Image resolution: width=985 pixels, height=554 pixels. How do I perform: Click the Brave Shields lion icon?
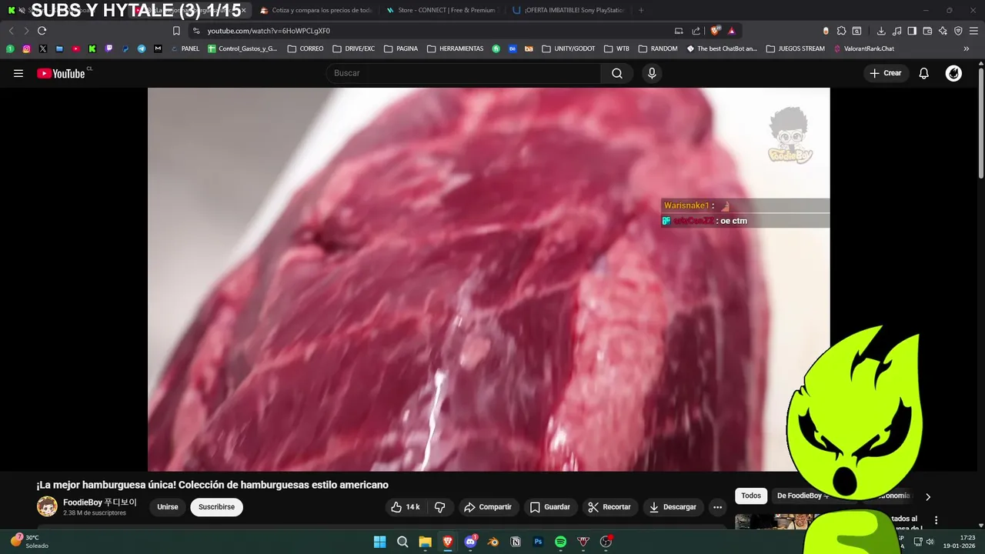coord(715,31)
